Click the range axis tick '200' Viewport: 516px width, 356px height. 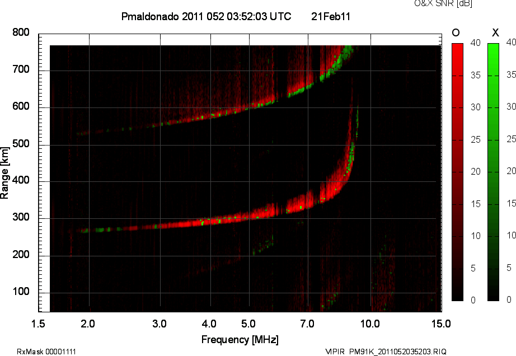pos(21,254)
